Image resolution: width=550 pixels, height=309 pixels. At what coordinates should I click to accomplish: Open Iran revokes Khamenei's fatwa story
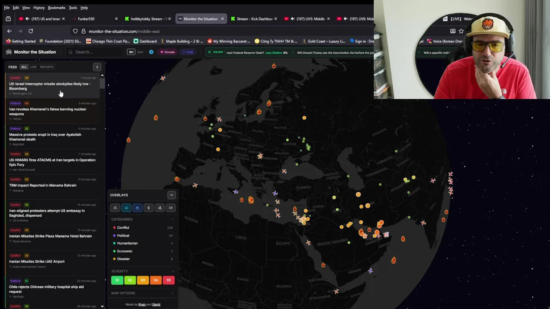pos(52,111)
